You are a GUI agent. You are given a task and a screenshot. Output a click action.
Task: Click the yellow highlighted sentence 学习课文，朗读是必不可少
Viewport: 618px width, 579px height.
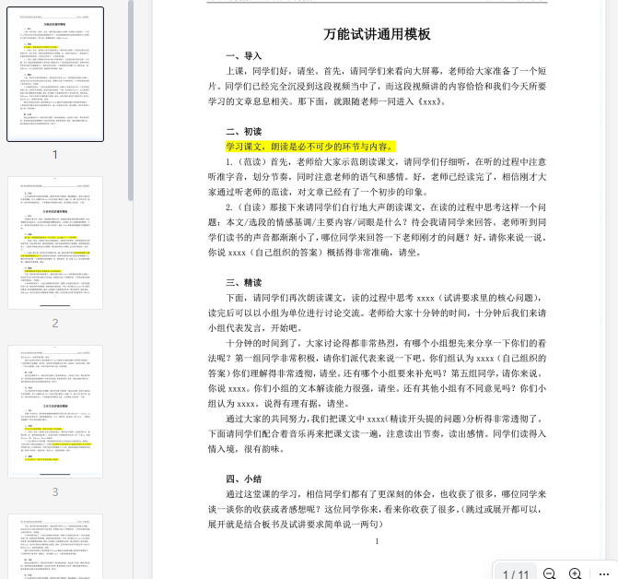[310, 147]
